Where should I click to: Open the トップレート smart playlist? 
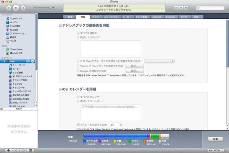click(17, 88)
